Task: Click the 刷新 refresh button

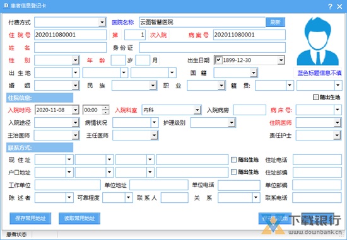Action: (x=275, y=22)
